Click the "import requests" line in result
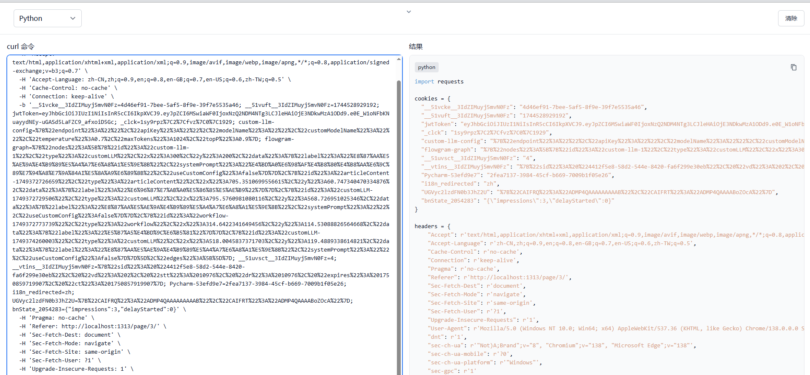Viewport: 810px width, 375px height. (x=439, y=82)
